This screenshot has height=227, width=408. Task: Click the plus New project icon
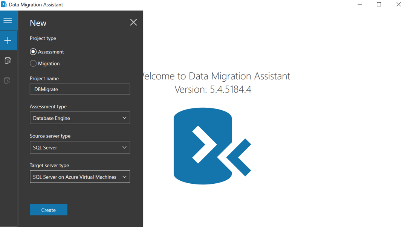click(8, 41)
